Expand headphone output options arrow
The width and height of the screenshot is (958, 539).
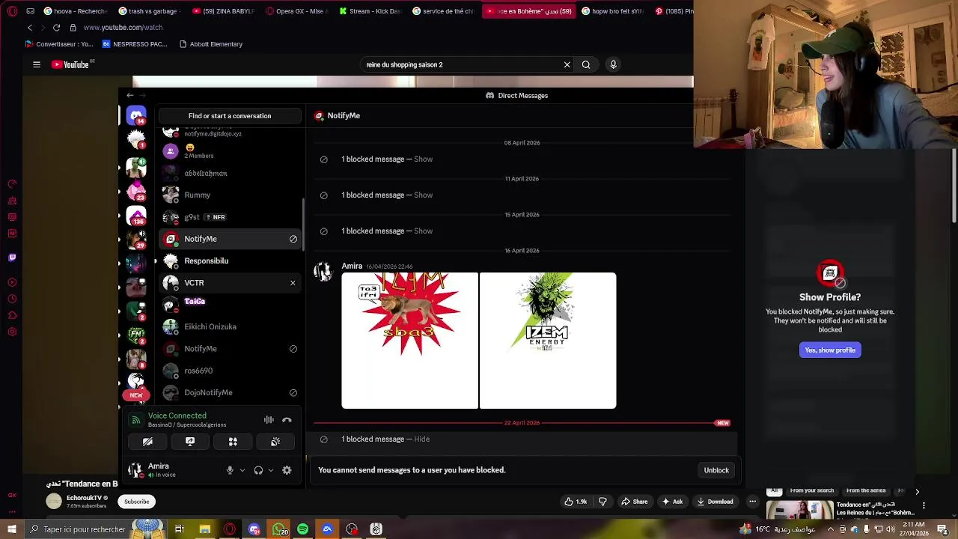click(x=270, y=470)
